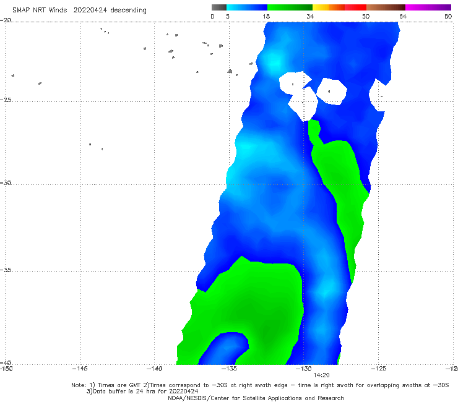The image size is (458, 402).
Task: Click the note '3)Data buffer is 24 hrs'
Action: click(x=142, y=391)
